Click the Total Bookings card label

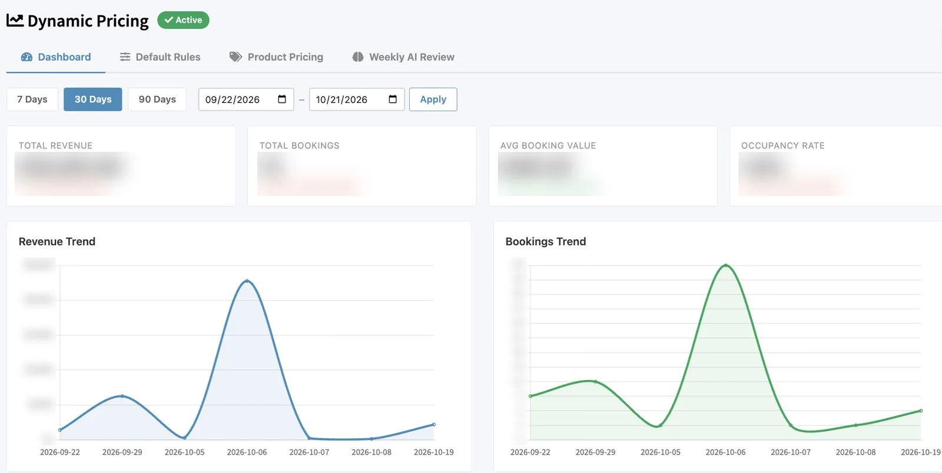pyautogui.click(x=300, y=145)
